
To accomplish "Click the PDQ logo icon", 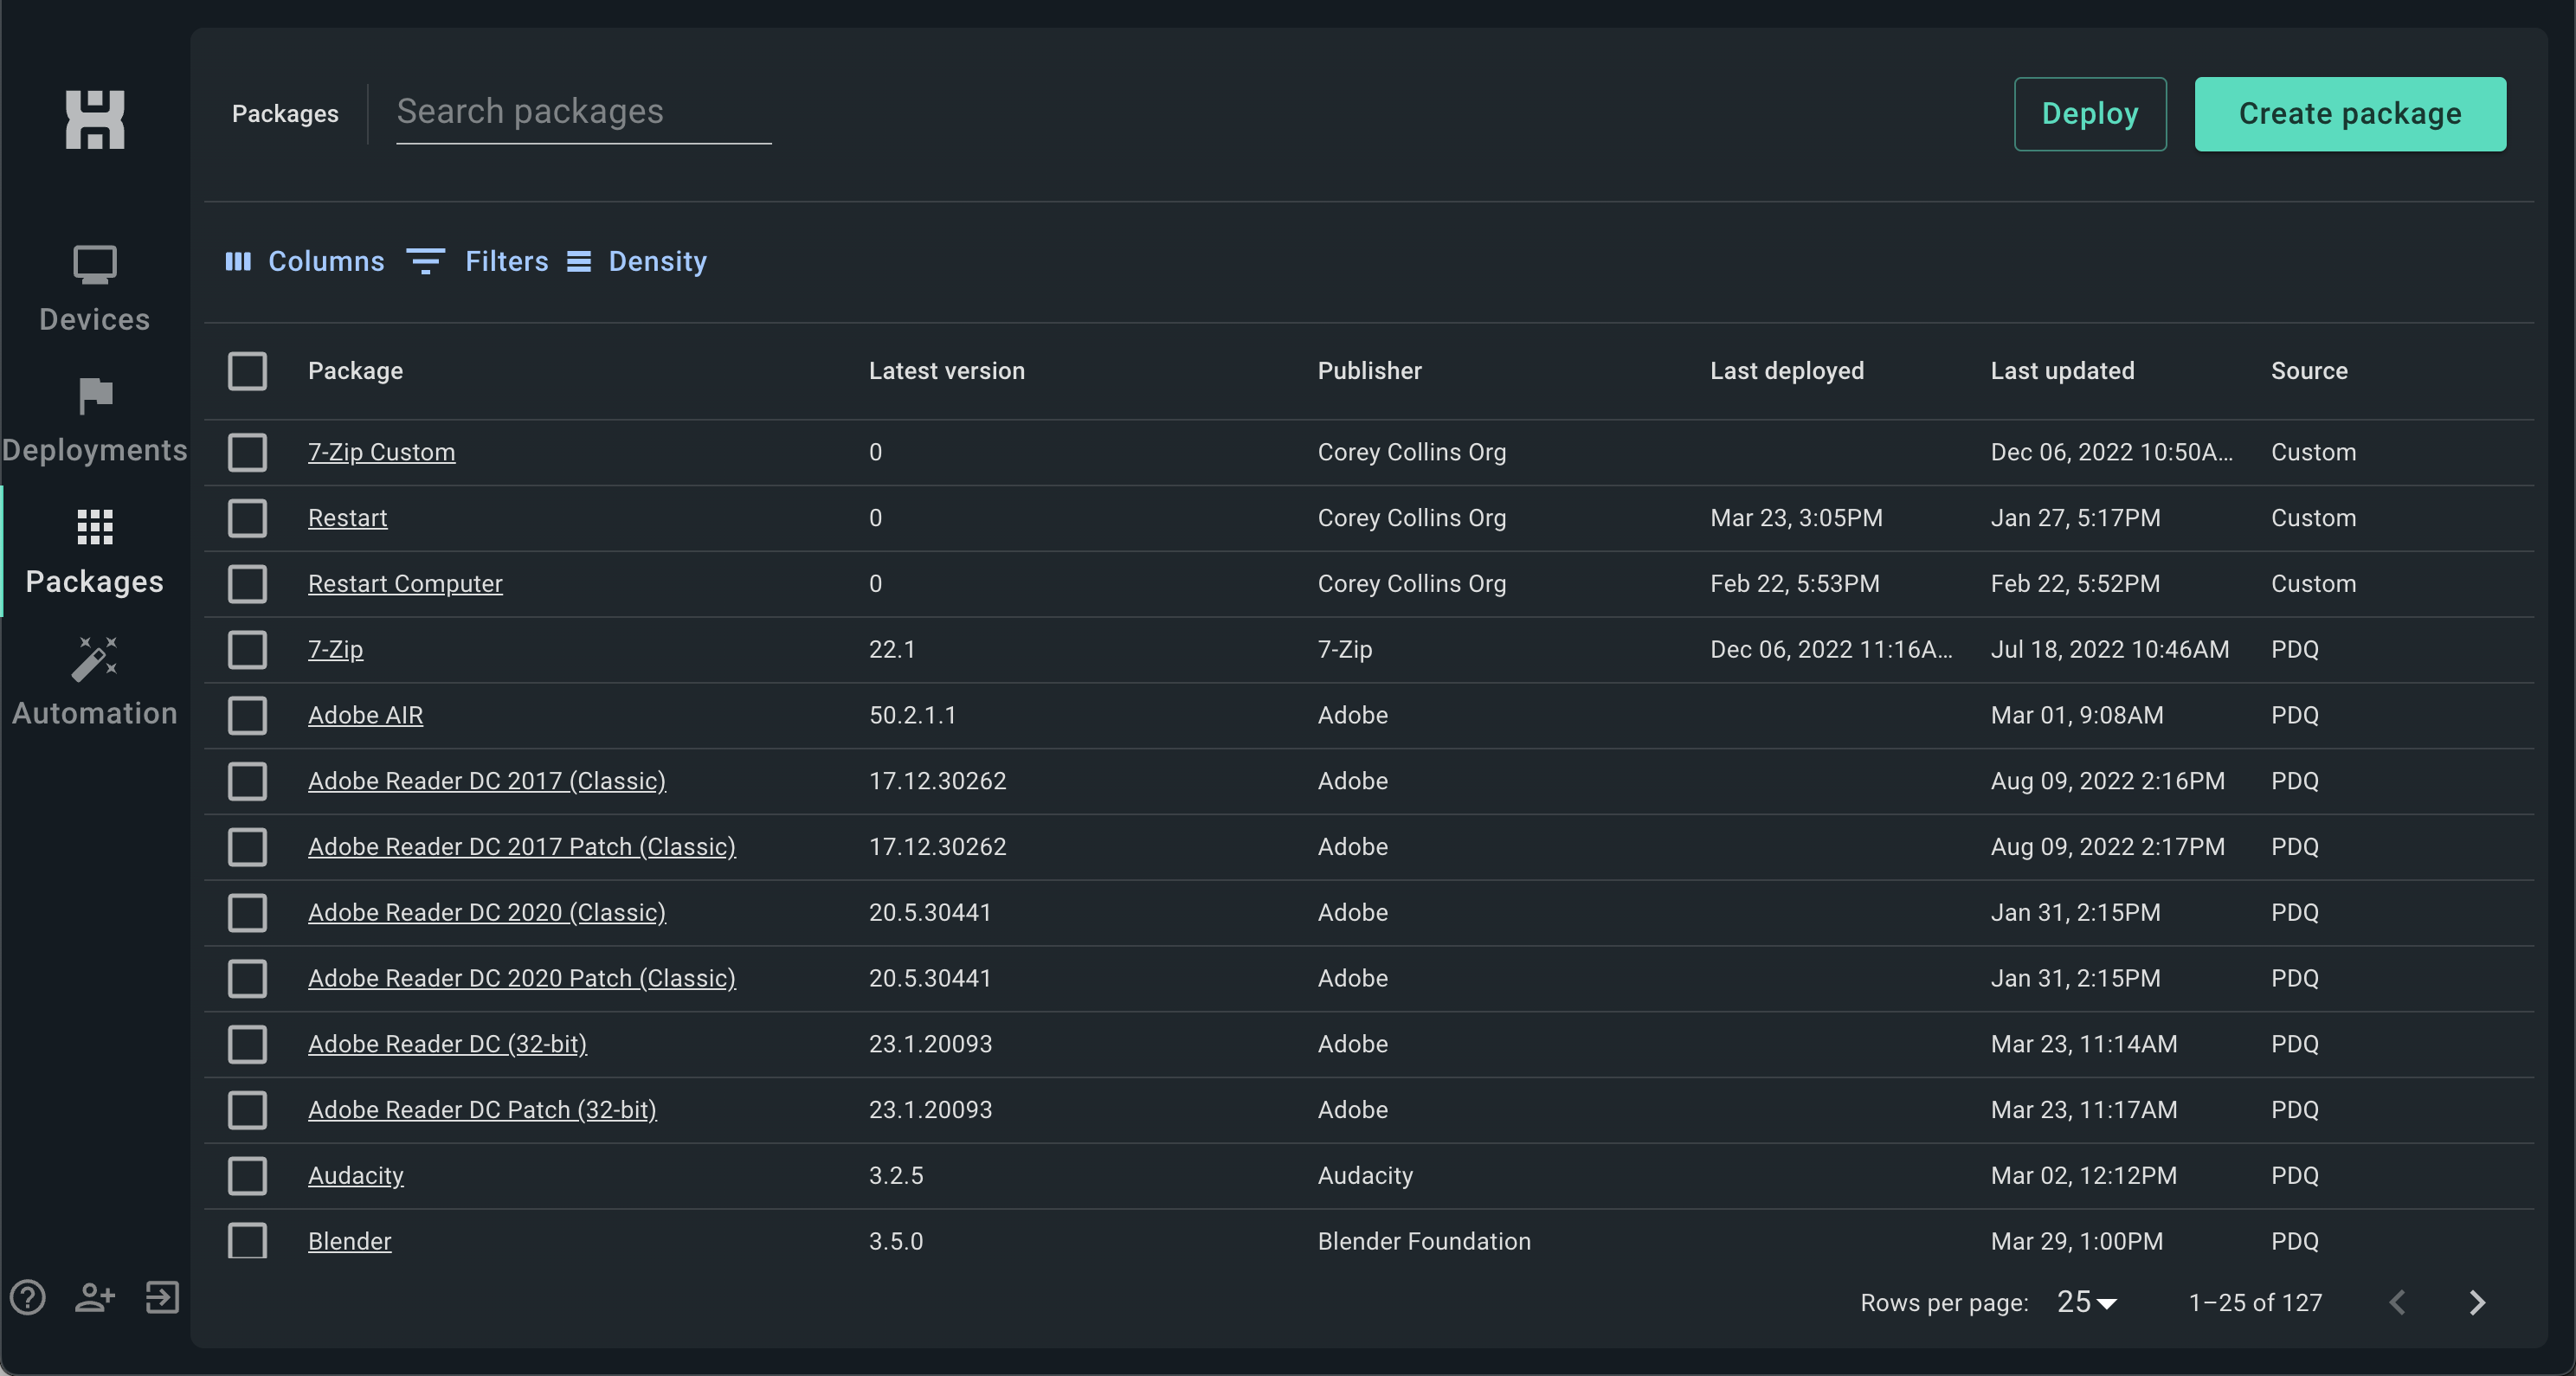I will pyautogui.click(x=95, y=120).
